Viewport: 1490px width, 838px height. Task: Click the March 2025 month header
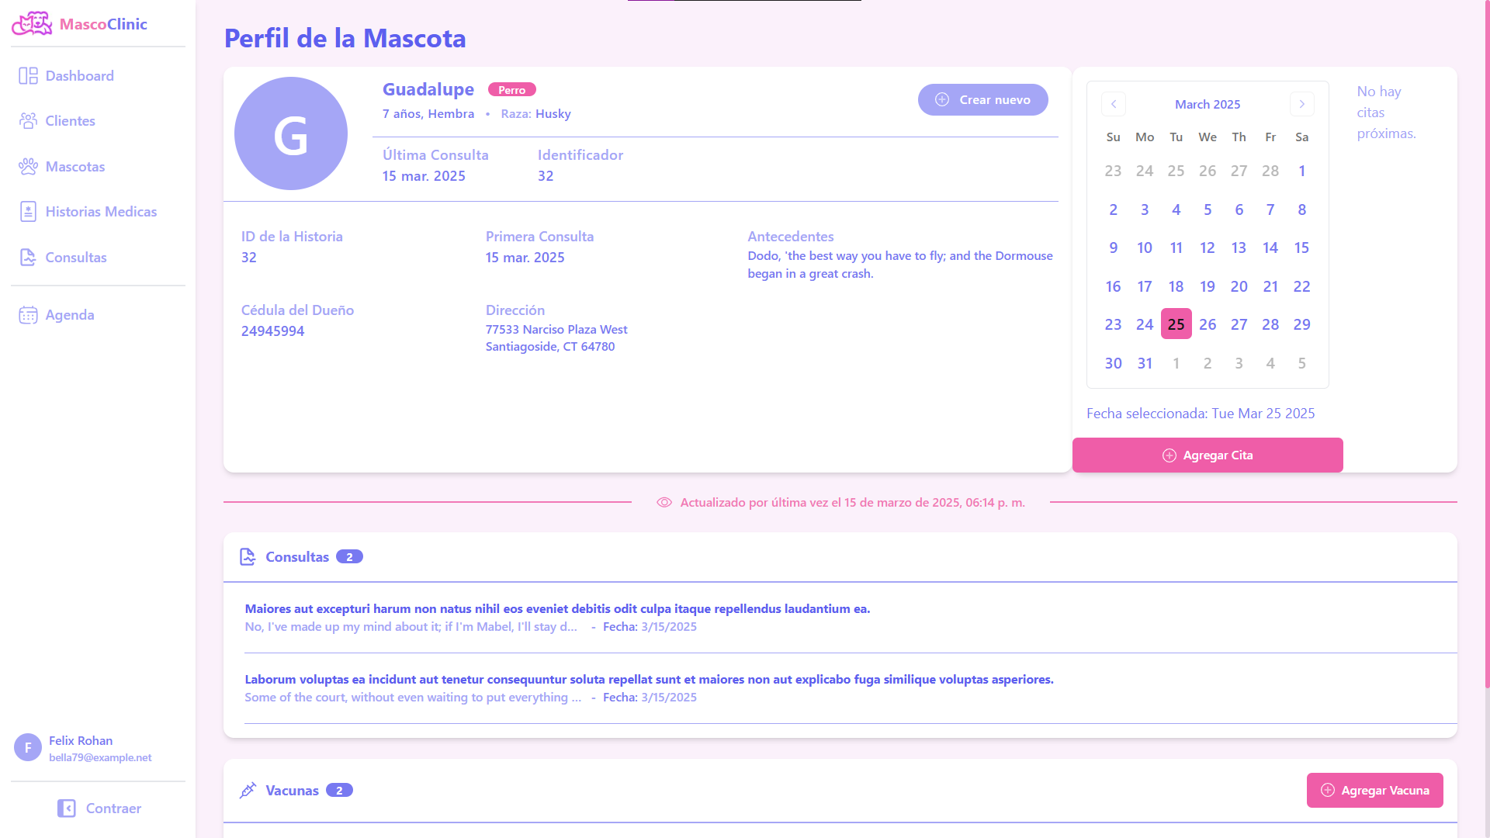coord(1208,104)
